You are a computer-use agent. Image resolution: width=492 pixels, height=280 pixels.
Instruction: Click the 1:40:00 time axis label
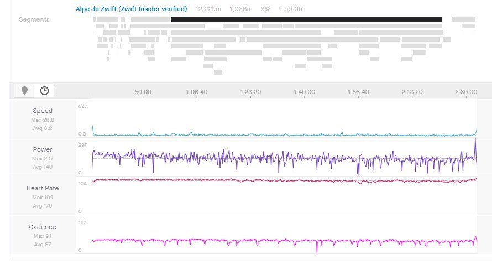[x=305, y=92]
